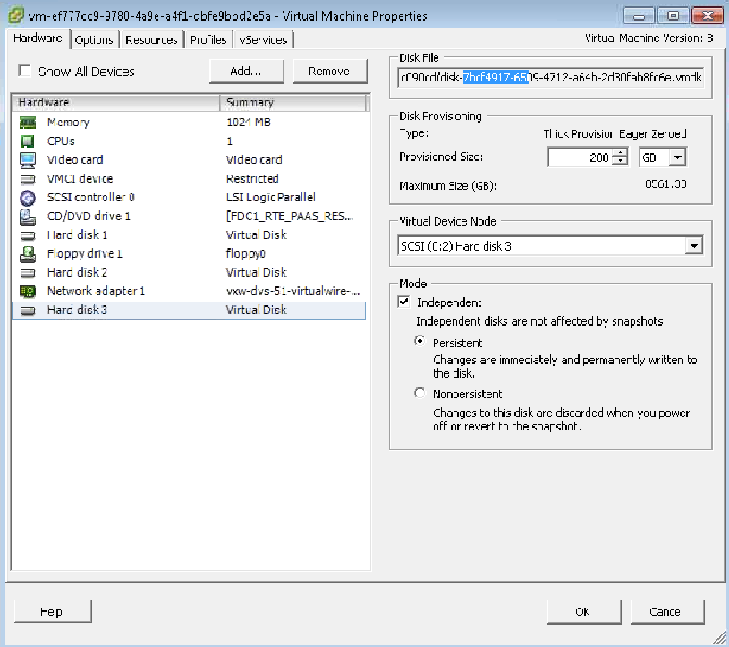Click the Add... button
The width and height of the screenshot is (729, 647).
pyautogui.click(x=245, y=72)
